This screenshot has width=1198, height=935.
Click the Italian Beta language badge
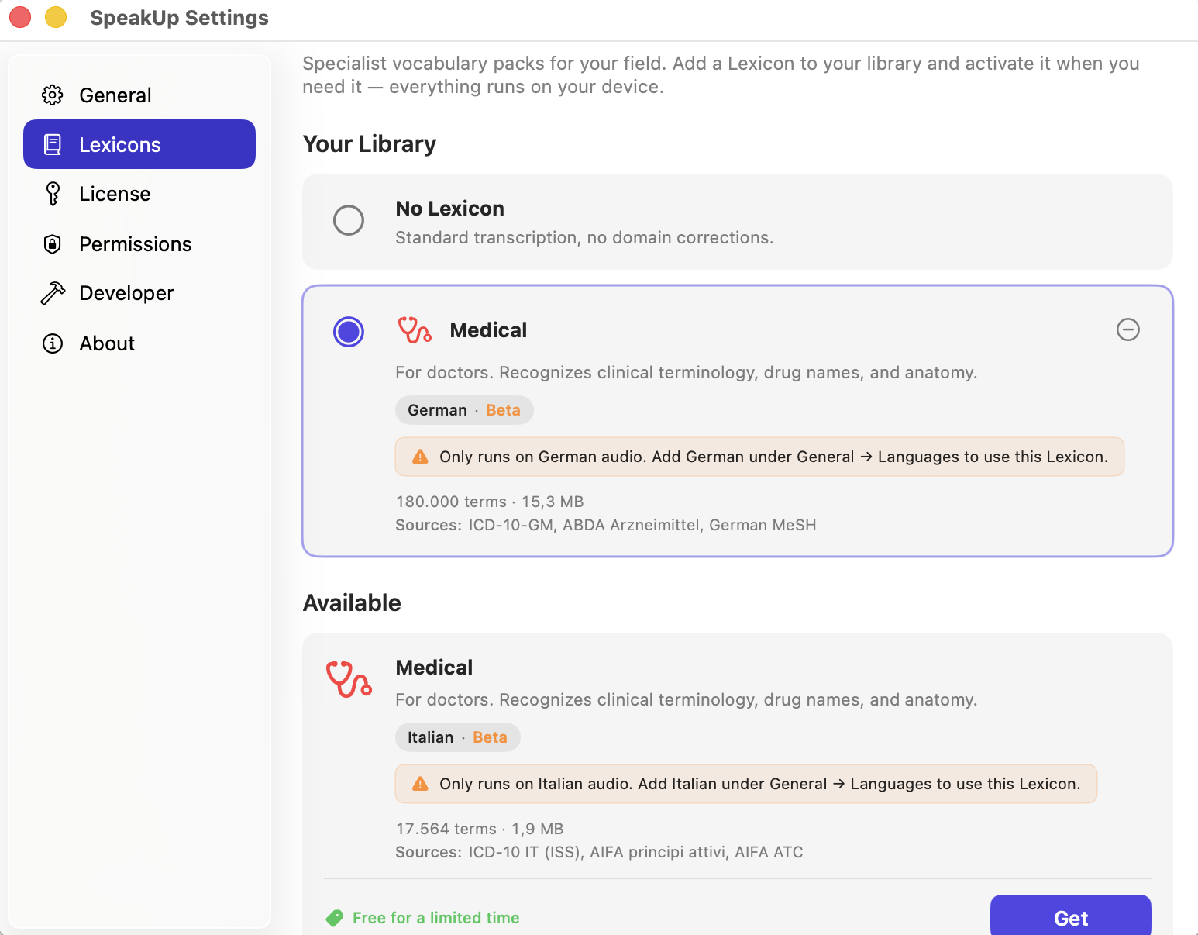pyautogui.click(x=457, y=737)
